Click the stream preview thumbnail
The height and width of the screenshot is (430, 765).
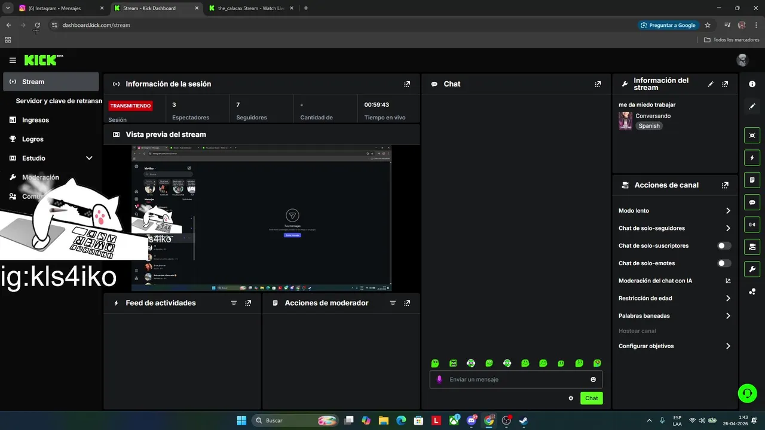(x=262, y=218)
